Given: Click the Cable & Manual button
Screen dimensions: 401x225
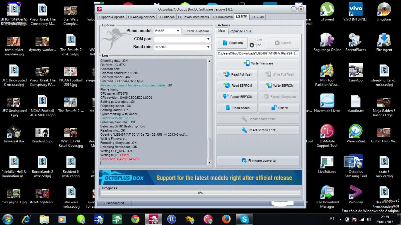Looking at the screenshot, I should click(197, 31).
